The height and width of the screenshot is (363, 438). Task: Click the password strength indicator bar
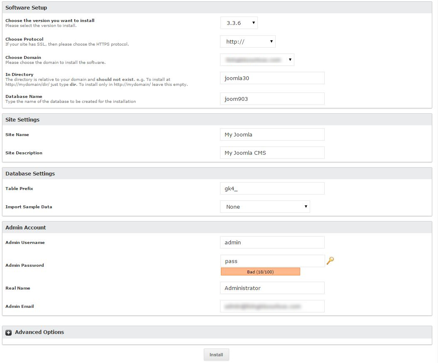point(260,272)
